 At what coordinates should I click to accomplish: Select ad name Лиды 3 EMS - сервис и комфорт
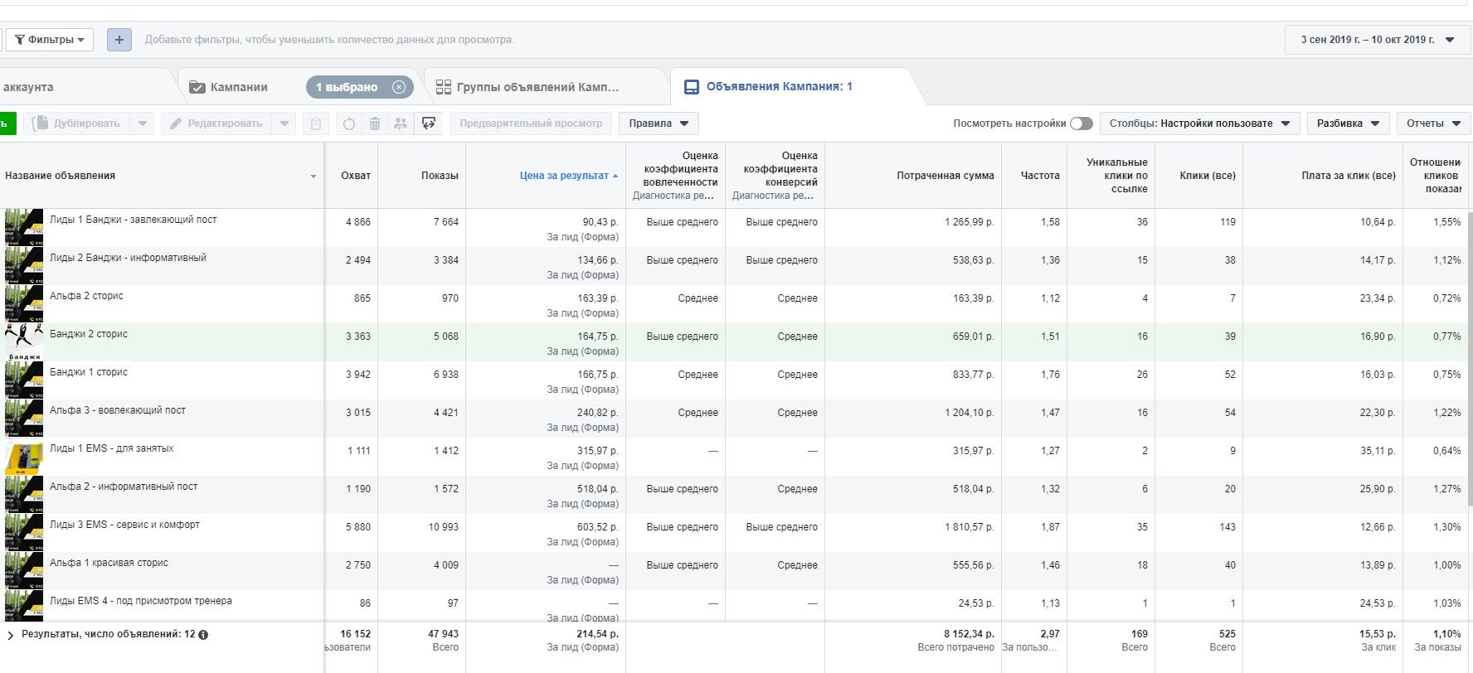tap(124, 525)
